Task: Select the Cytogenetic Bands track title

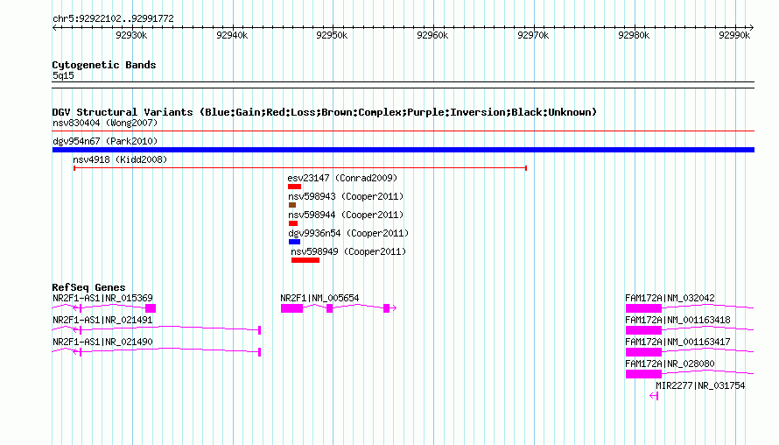Action: (x=104, y=65)
